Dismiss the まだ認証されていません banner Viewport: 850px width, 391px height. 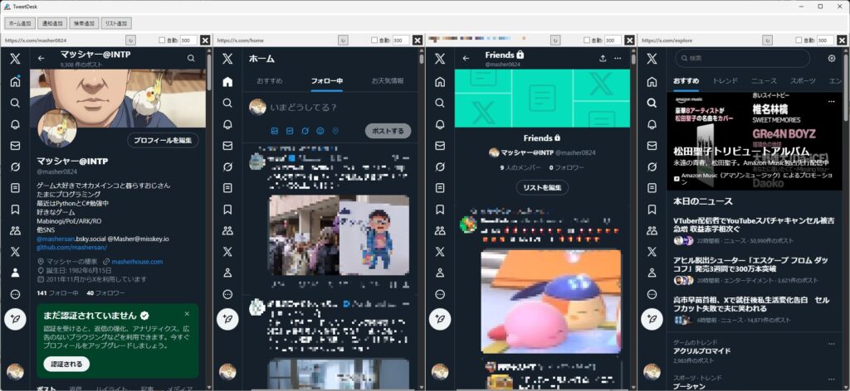click(x=188, y=314)
